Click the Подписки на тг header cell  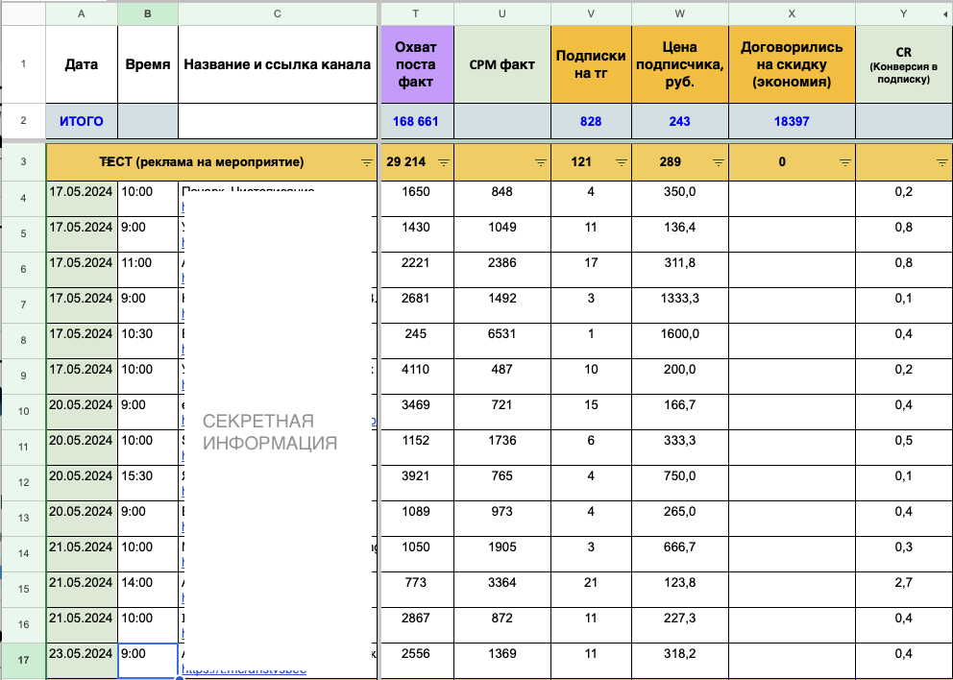coord(591,63)
